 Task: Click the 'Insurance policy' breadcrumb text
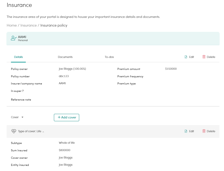(54, 26)
